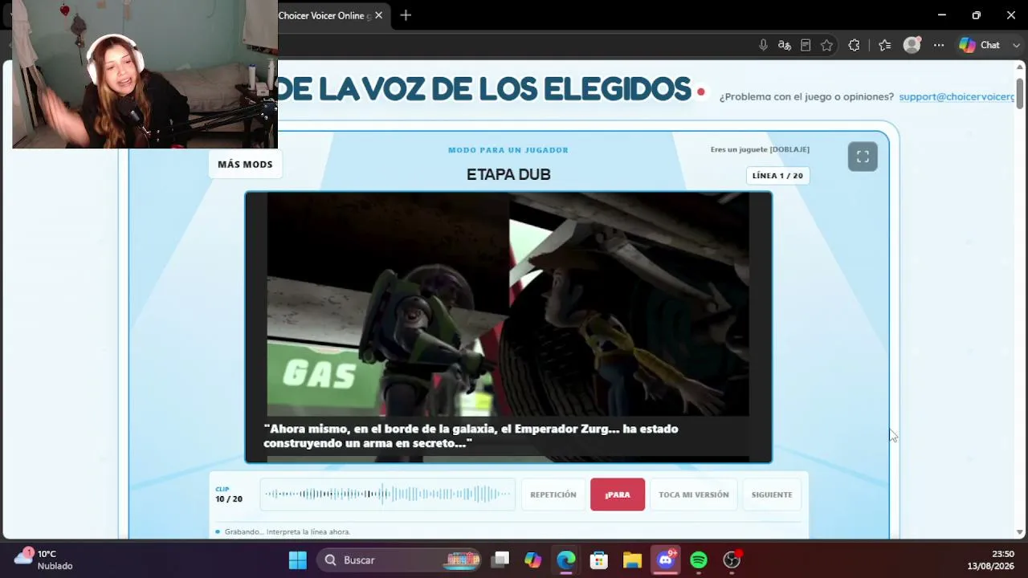The height and width of the screenshot is (578, 1028).
Task: Open Task View on the taskbar
Action: click(500, 560)
